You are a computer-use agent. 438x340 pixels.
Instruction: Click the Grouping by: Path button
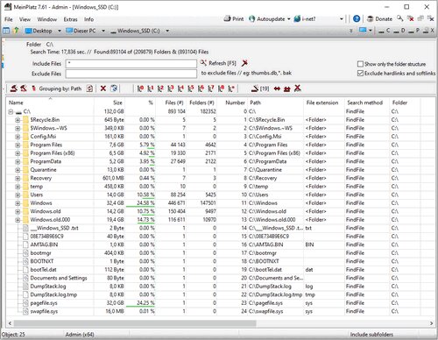[x=60, y=89]
